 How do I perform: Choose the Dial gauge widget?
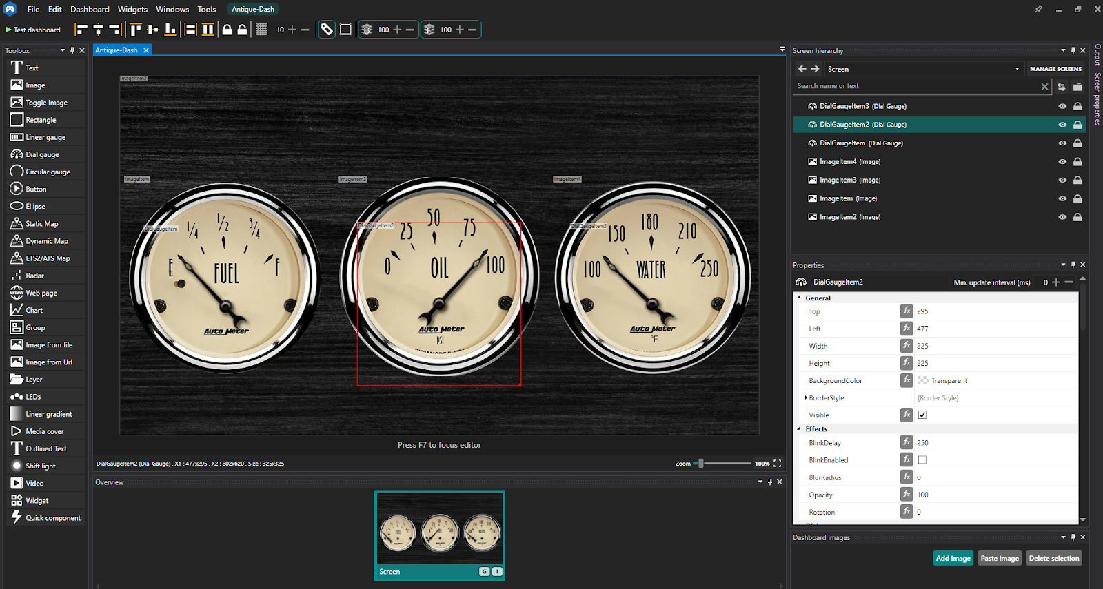[46, 154]
